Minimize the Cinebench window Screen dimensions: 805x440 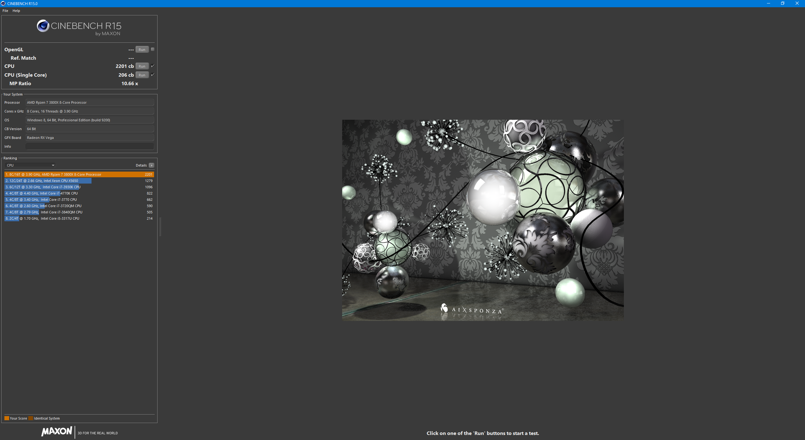(x=768, y=3)
